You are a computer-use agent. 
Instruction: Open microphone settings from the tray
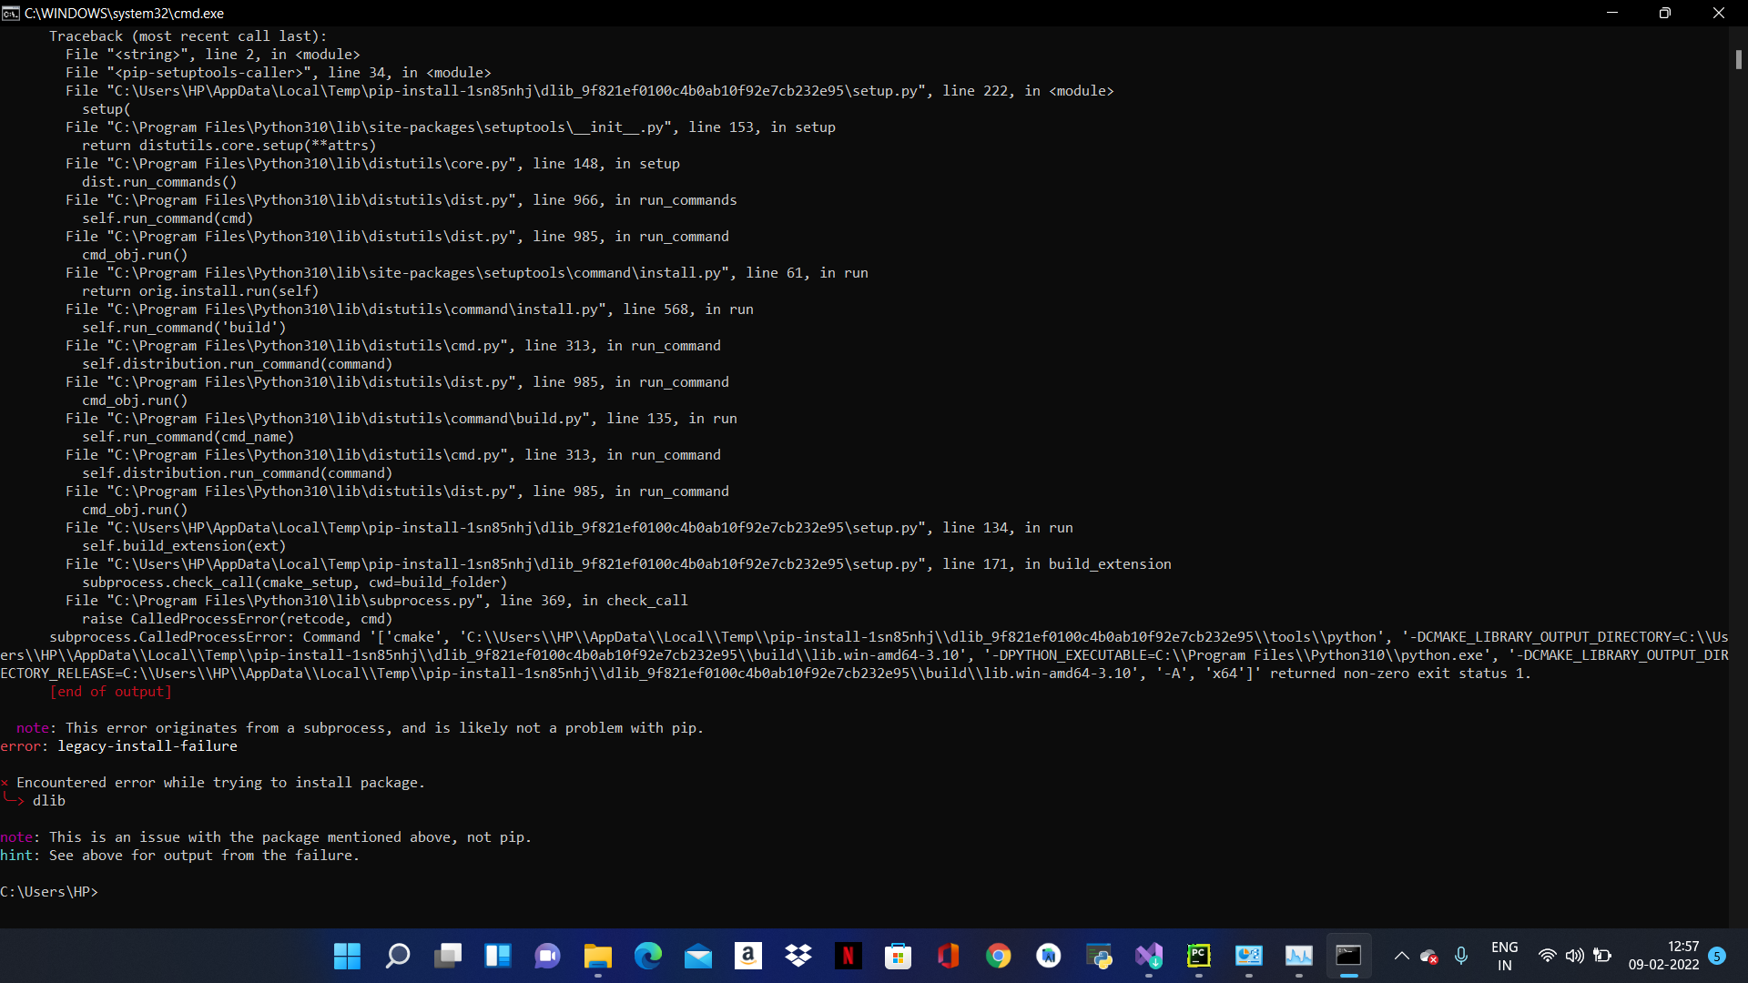[1461, 957]
